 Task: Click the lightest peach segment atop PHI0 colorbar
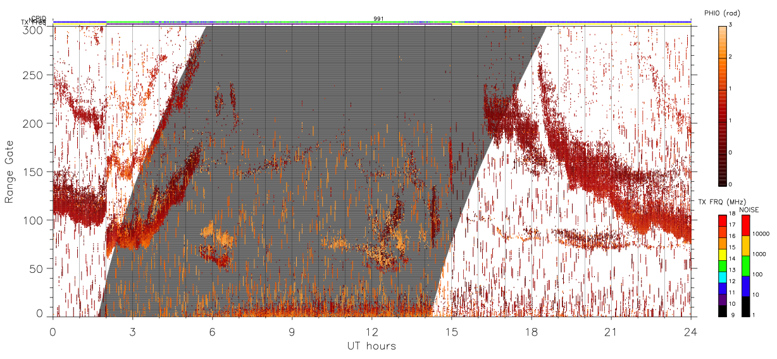[722, 28]
